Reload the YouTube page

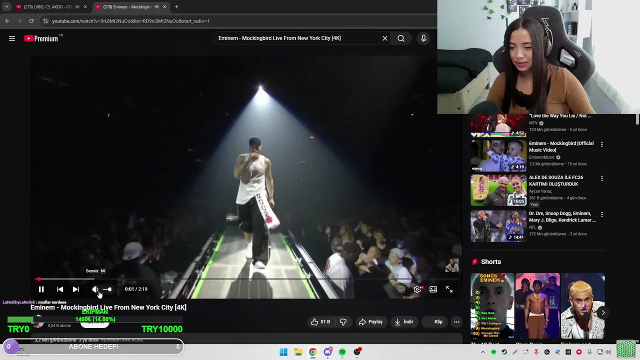point(31,21)
